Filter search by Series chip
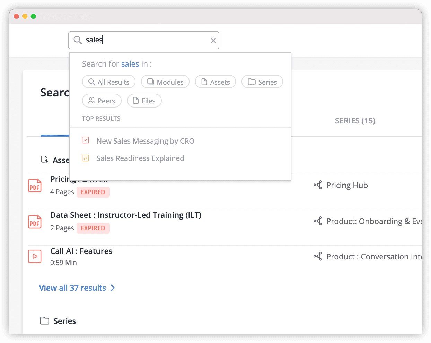Image resolution: width=431 pixels, height=343 pixels. (x=262, y=82)
